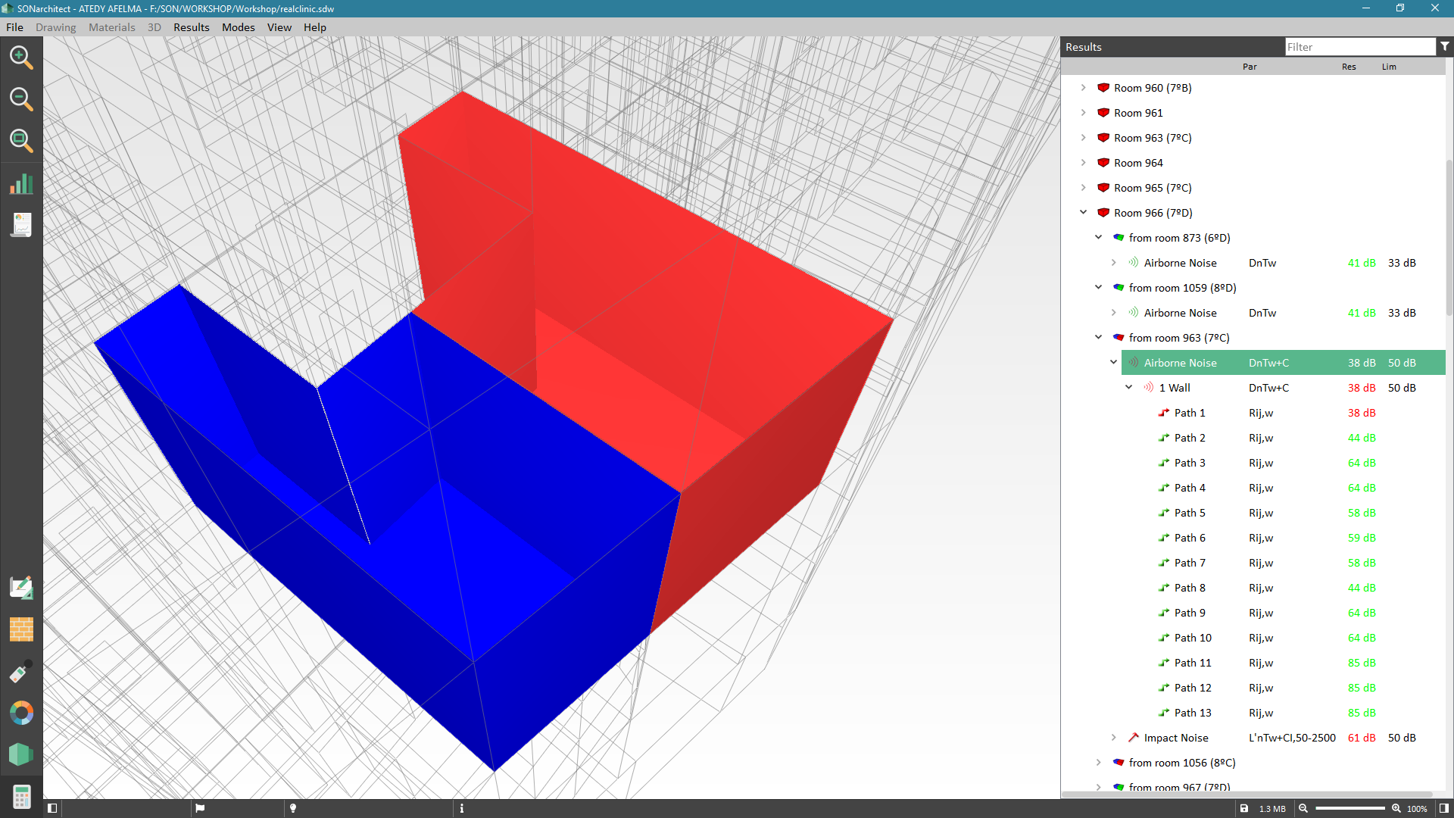
Task: Toggle the flag marker in status bar
Action: click(199, 808)
